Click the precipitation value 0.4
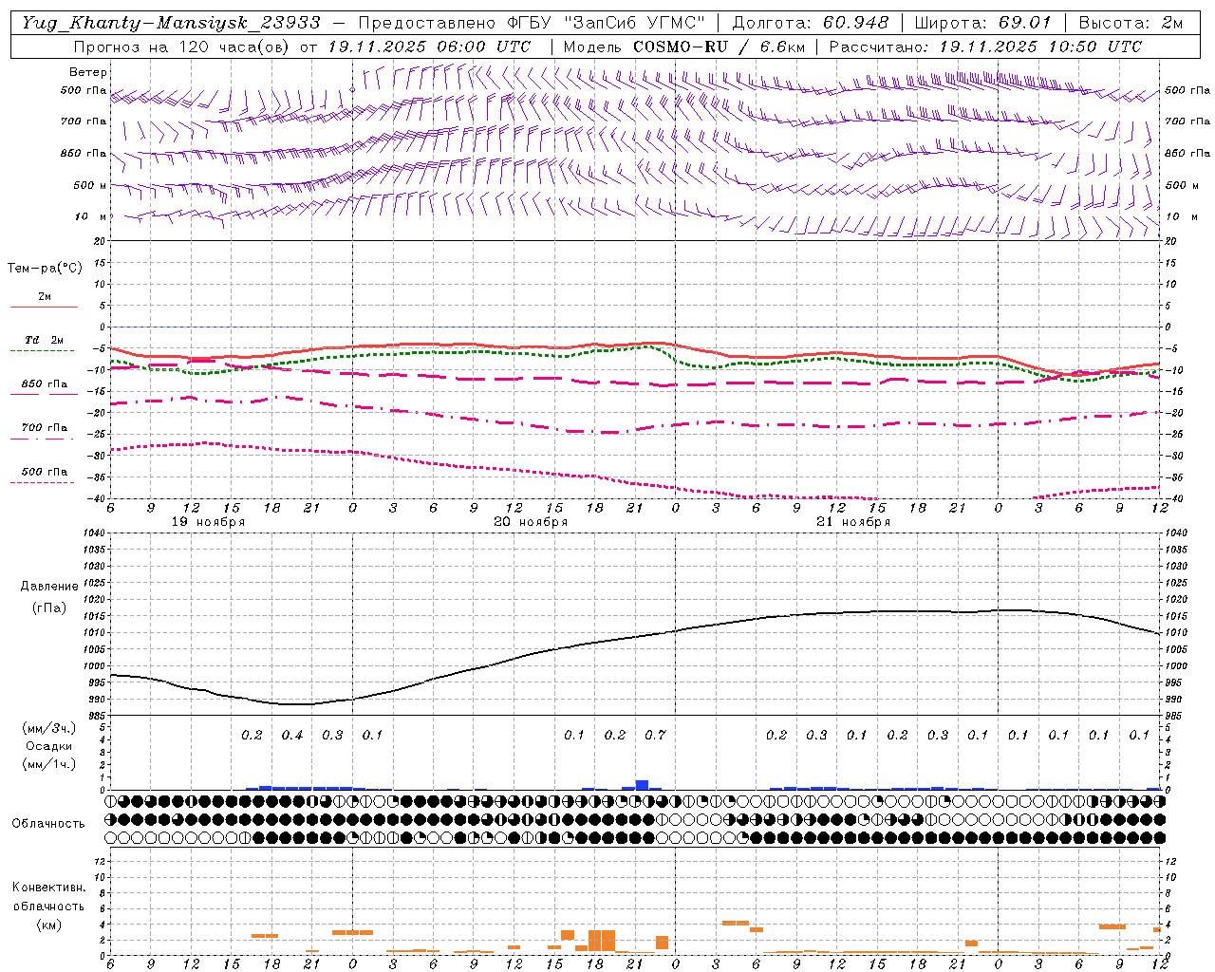 click(x=292, y=735)
